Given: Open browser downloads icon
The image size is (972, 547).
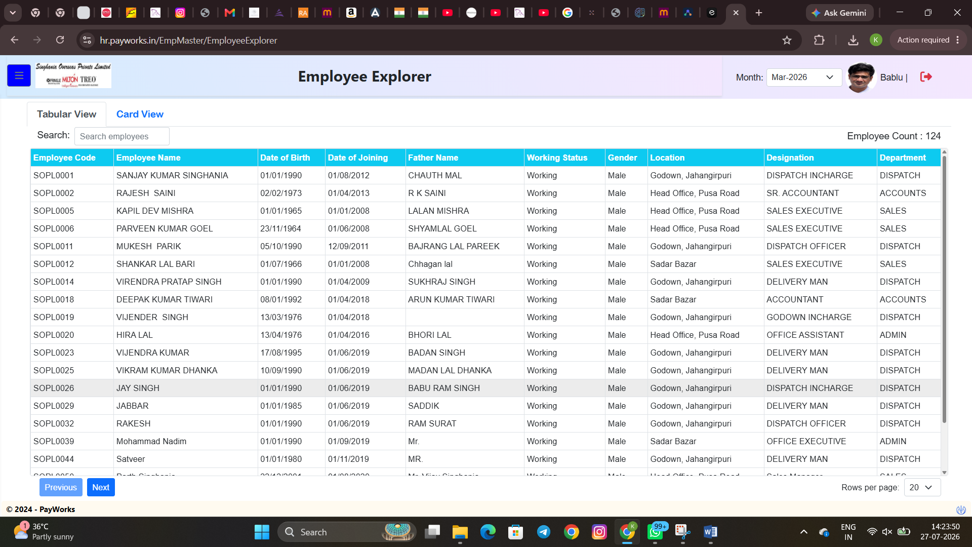Looking at the screenshot, I should tap(853, 40).
